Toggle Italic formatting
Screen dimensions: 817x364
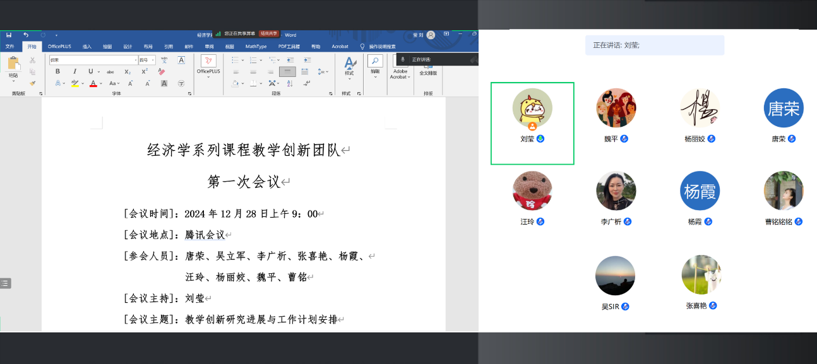click(x=75, y=71)
